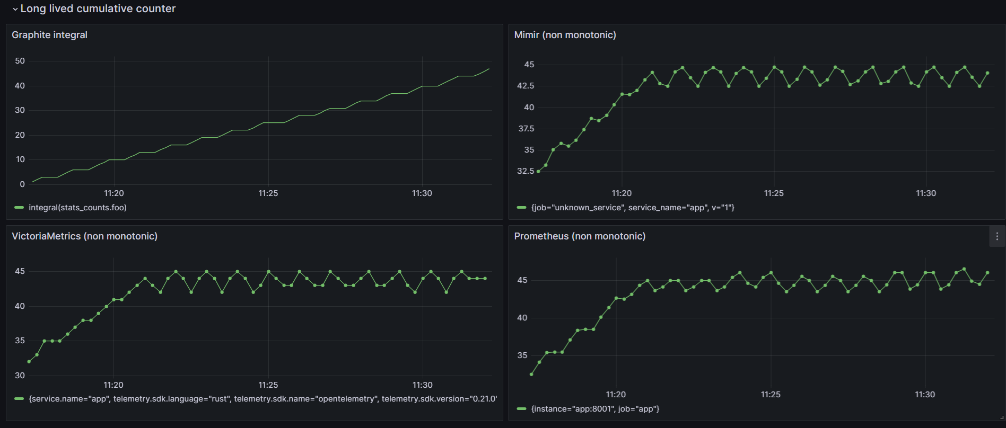Select the 11:30 tick on the VictoriaMetrics chart
1006x428 pixels.
[x=423, y=385]
